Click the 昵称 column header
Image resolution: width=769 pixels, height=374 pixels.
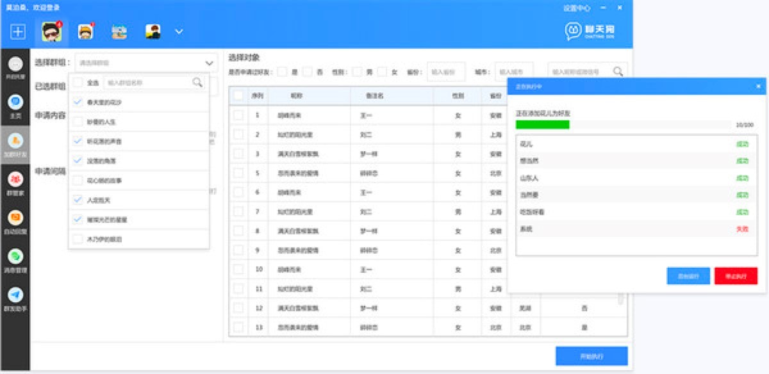point(296,95)
